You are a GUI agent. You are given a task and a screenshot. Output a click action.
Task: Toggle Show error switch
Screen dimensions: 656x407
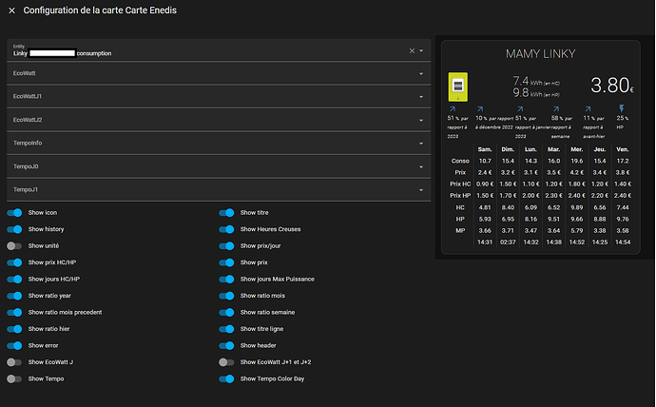pos(14,345)
